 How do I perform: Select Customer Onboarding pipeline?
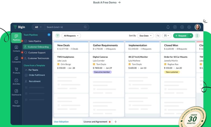(x=37, y=47)
